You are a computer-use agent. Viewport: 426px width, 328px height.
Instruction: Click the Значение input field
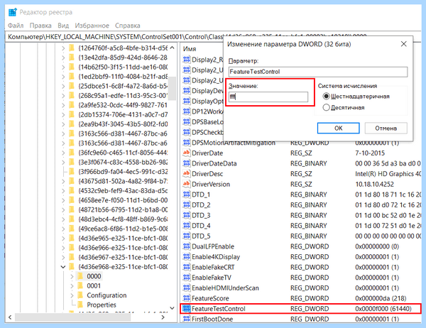tap(268, 97)
